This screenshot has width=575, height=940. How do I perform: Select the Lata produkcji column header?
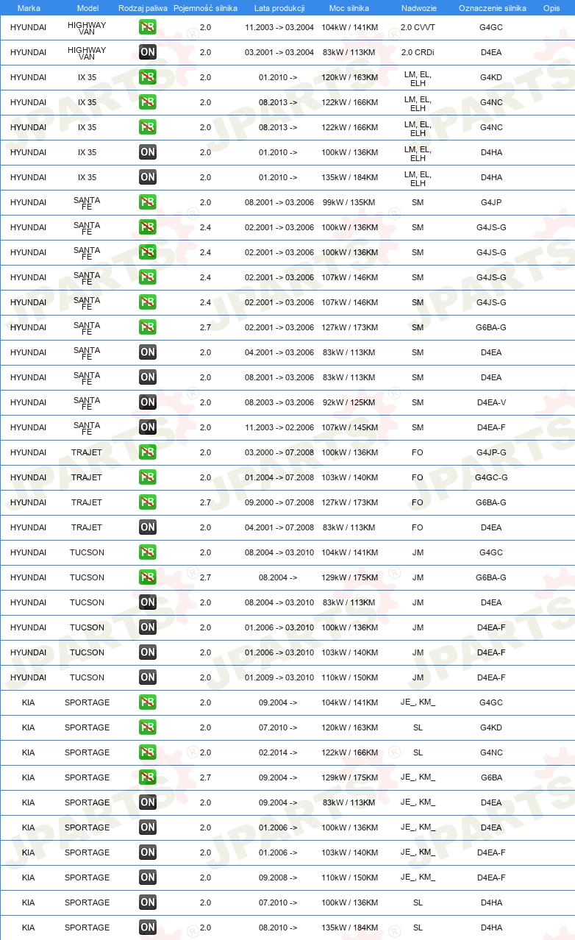(279, 8)
